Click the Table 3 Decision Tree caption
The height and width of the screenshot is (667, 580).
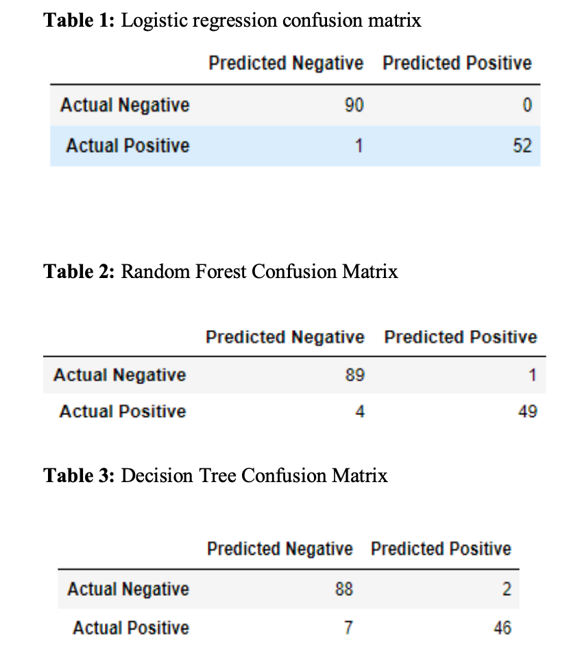coord(215,475)
